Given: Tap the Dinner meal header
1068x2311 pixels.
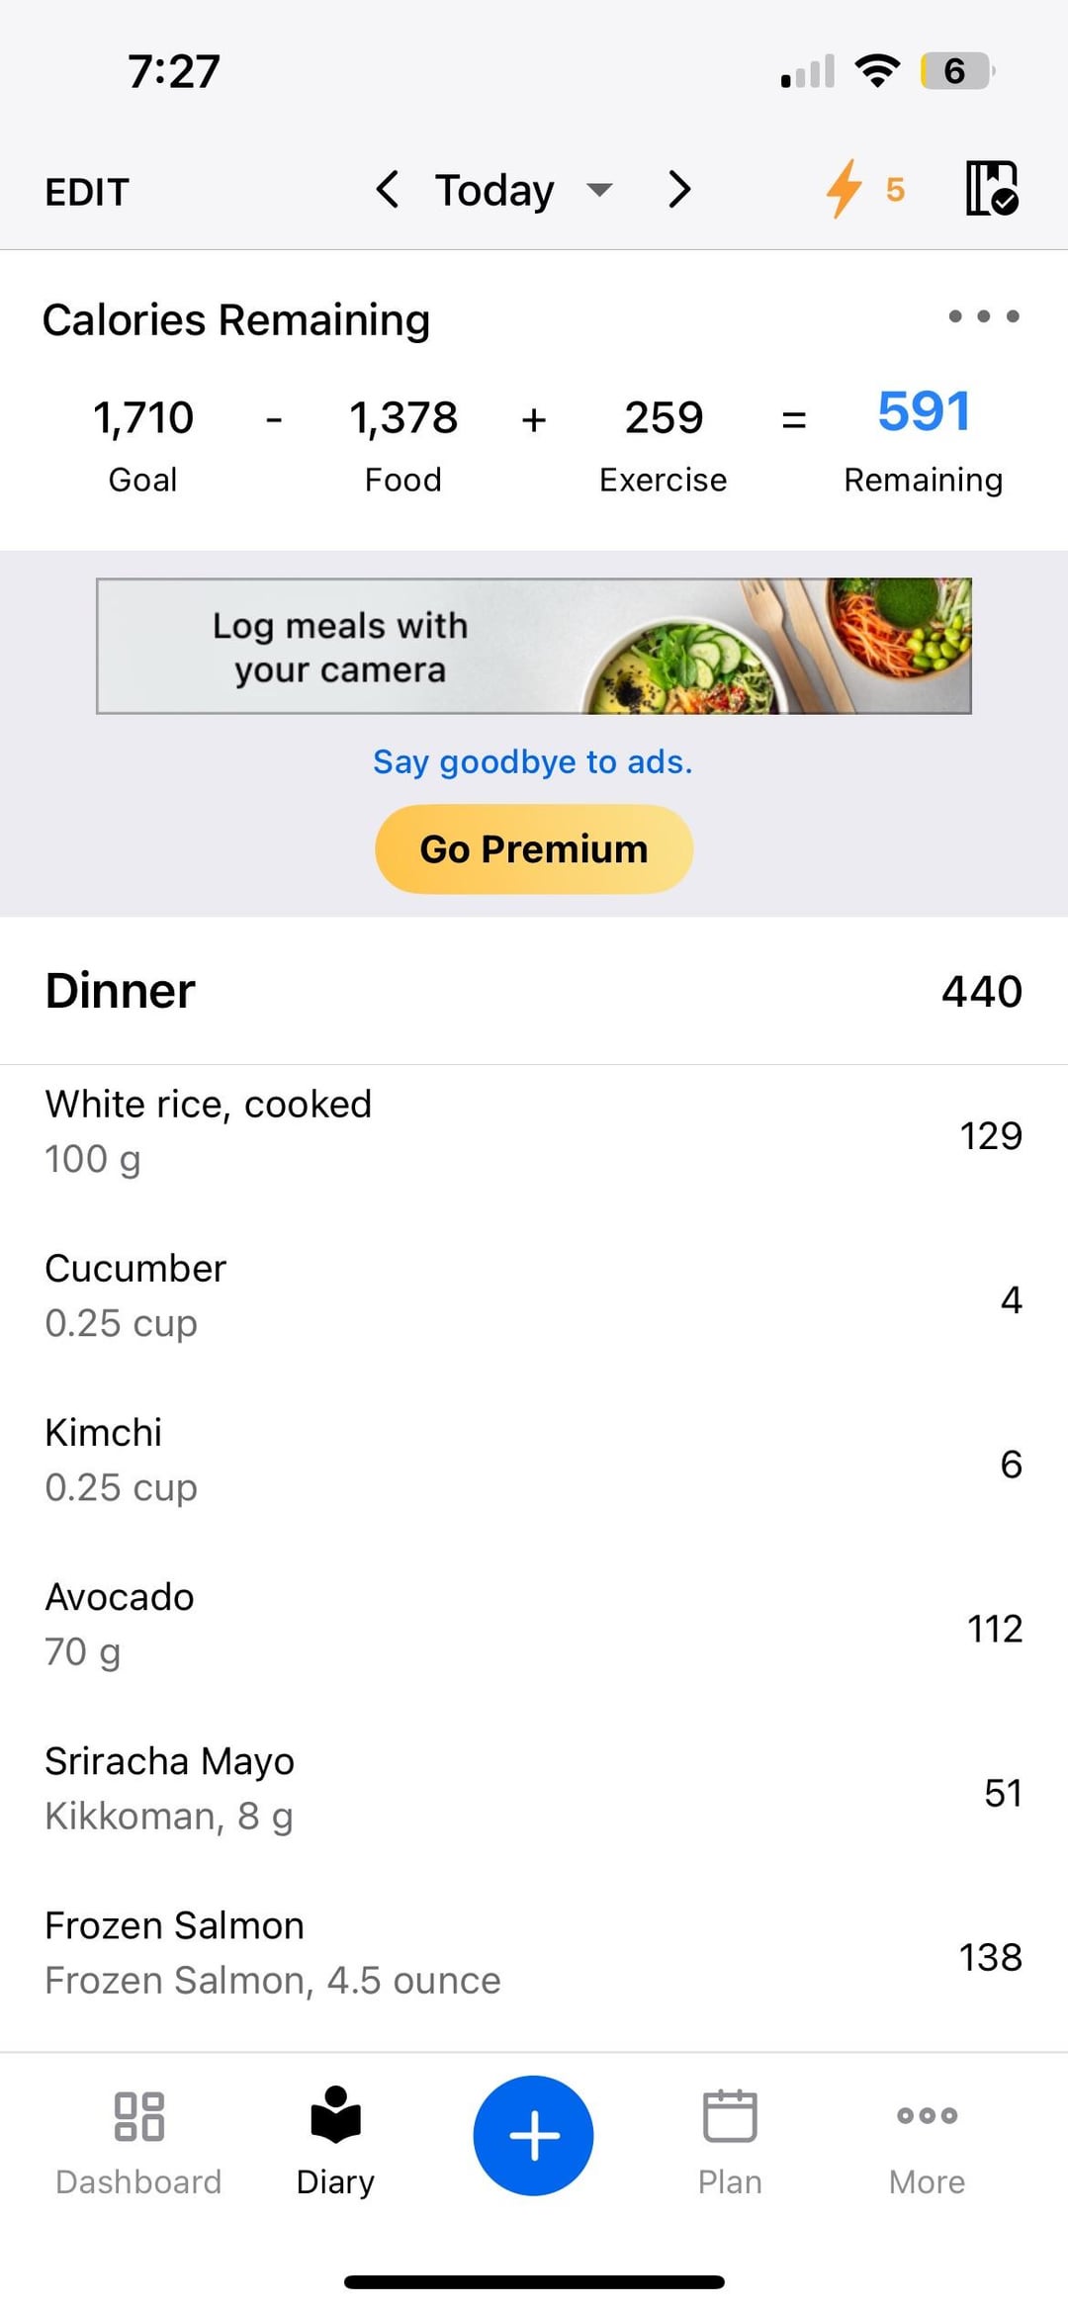Looking at the screenshot, I should (x=121, y=991).
